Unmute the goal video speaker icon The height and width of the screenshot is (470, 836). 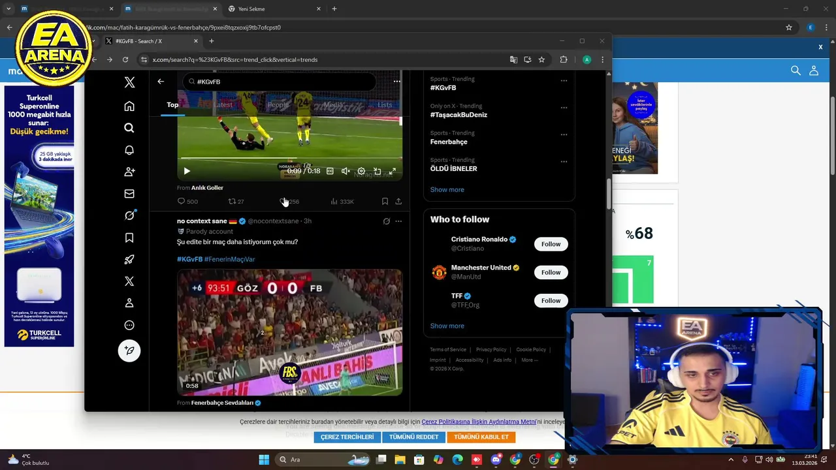pos(346,171)
